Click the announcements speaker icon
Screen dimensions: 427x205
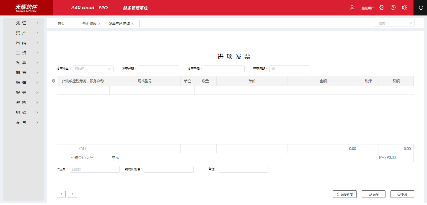point(404,8)
